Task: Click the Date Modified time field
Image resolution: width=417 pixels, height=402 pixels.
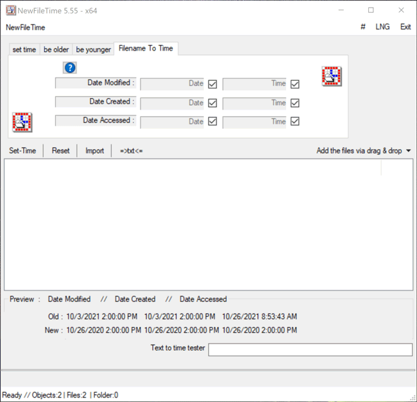Action: click(x=255, y=84)
